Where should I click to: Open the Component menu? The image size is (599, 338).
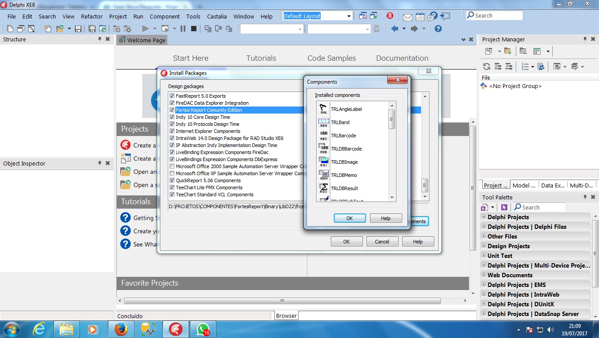[165, 16]
